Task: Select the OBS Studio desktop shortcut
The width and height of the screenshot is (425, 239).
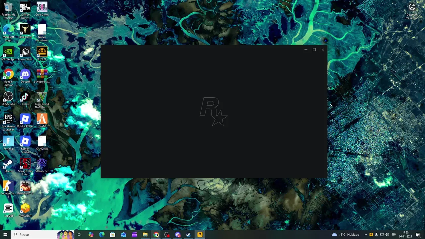Action: pos(8,99)
